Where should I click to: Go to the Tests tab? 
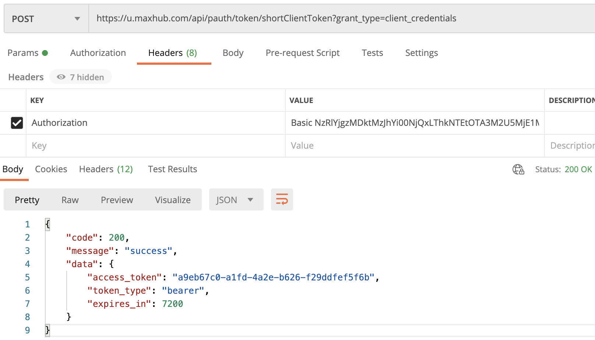(x=372, y=53)
